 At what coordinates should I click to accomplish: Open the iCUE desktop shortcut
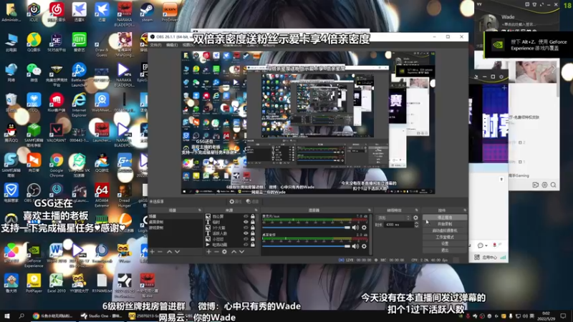[x=34, y=11]
